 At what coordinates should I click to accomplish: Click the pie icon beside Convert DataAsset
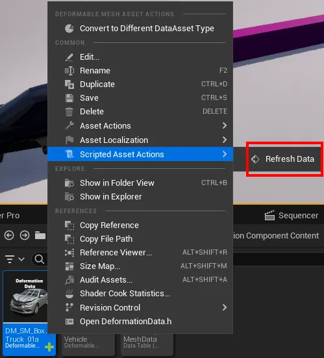click(69, 29)
